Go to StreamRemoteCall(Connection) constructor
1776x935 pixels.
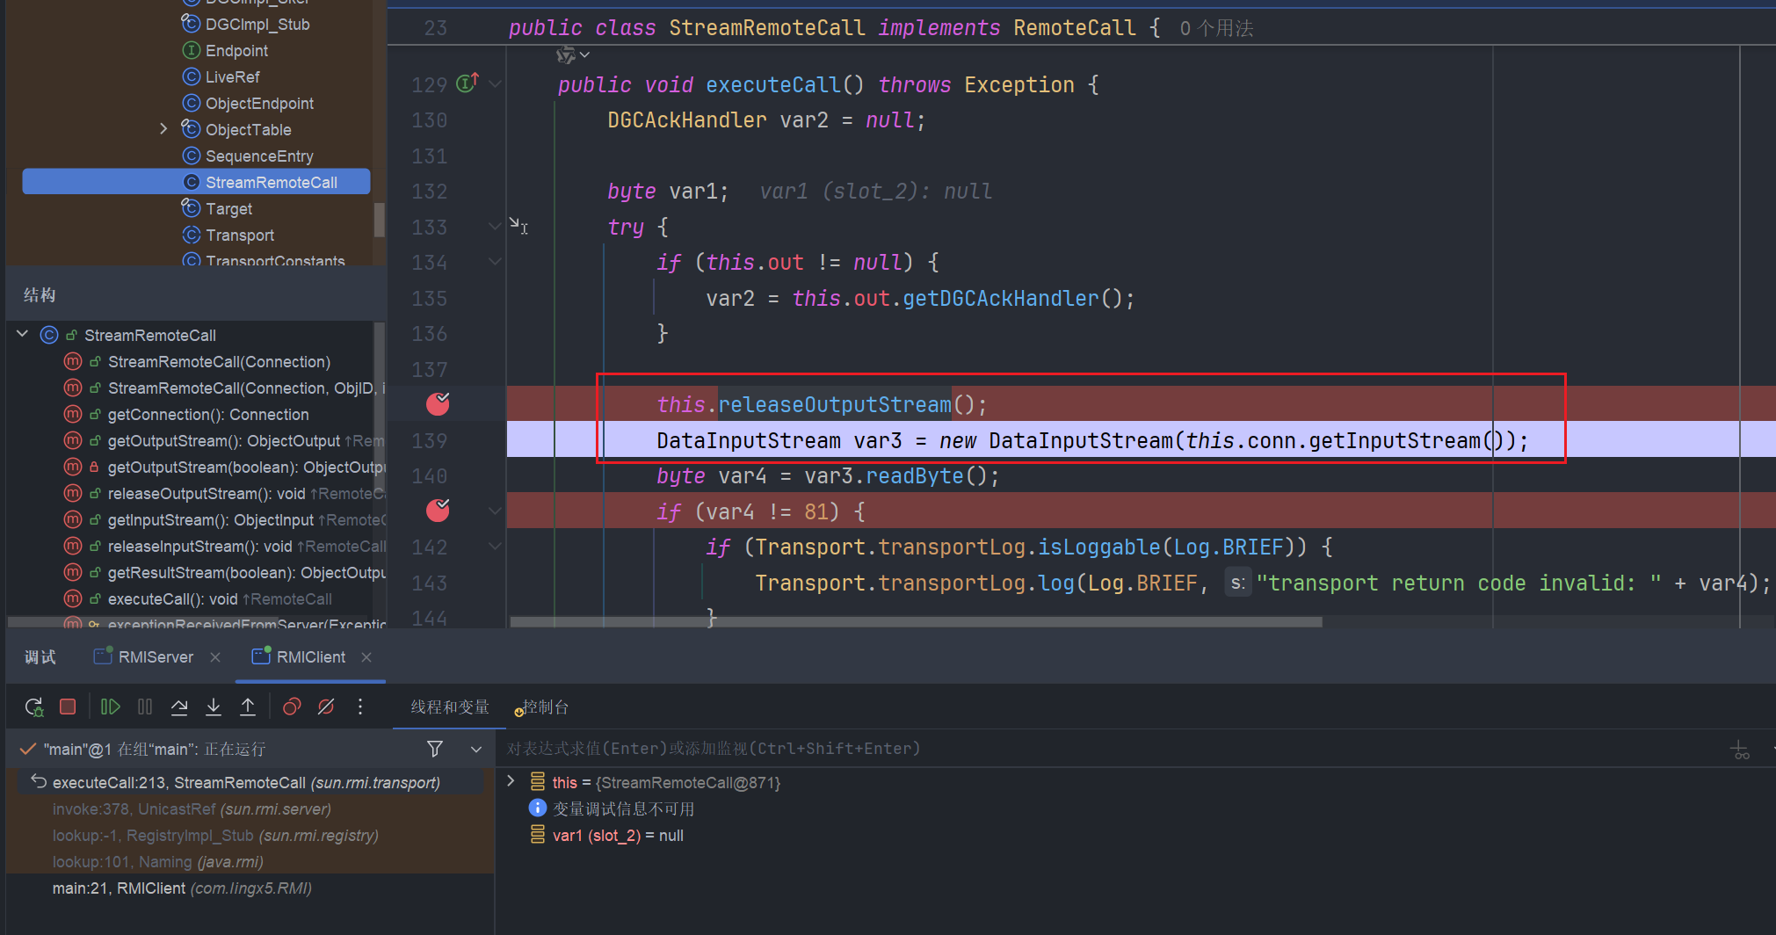pyautogui.click(x=219, y=362)
